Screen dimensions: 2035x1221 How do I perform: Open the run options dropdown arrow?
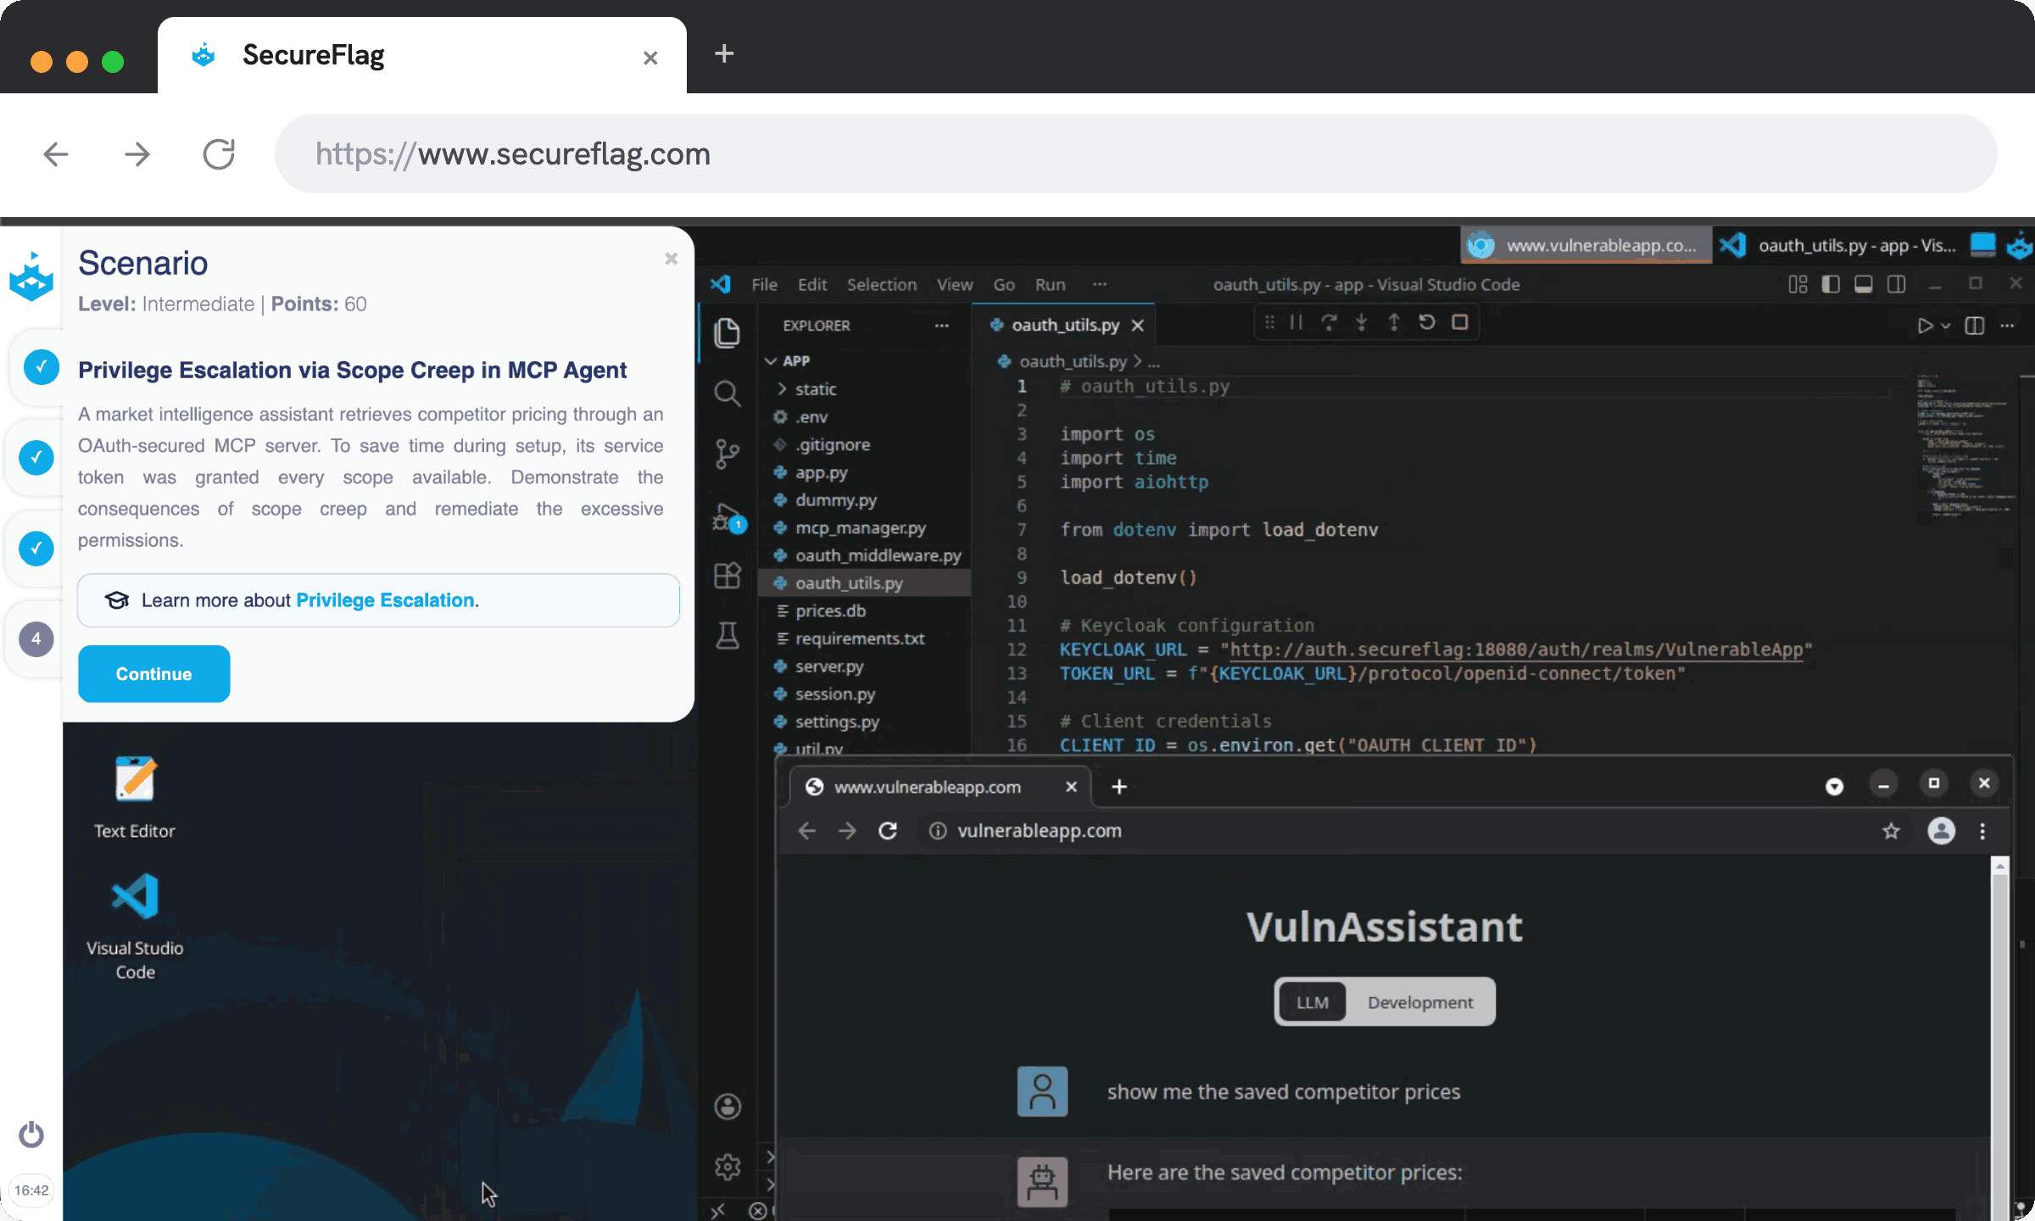1946,326
